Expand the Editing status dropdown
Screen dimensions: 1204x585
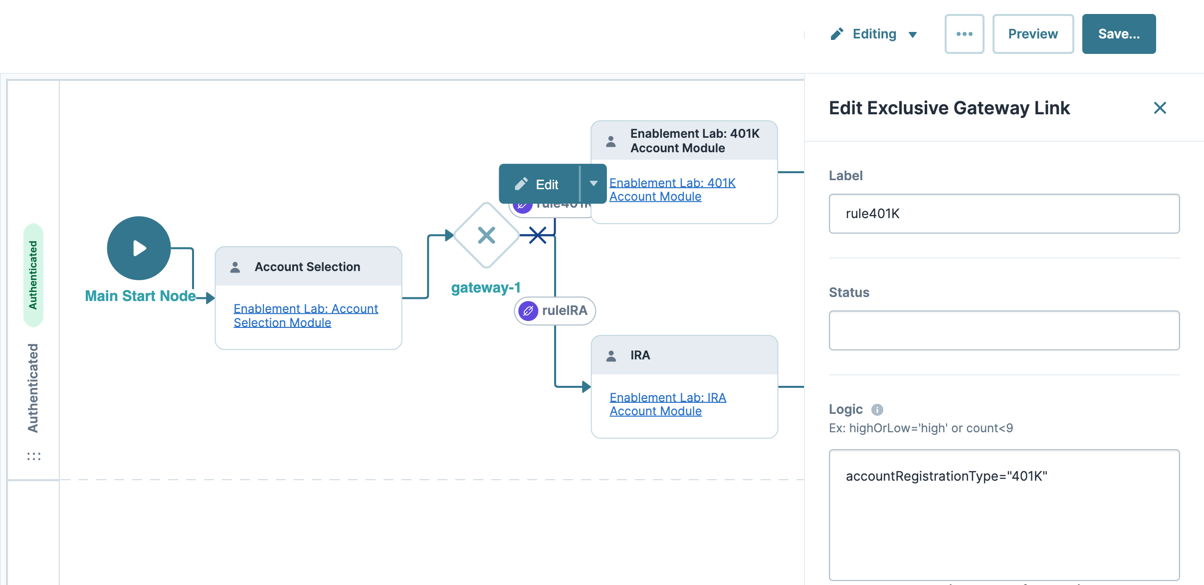pos(913,34)
